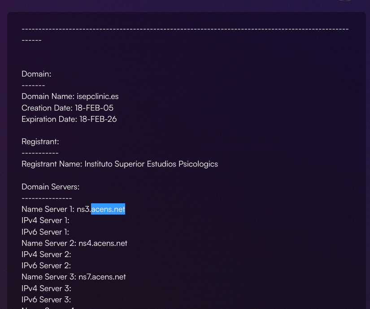This screenshot has height=309, width=370.
Task: Click the highlighted 'acens.net' selection
Action: click(108, 209)
